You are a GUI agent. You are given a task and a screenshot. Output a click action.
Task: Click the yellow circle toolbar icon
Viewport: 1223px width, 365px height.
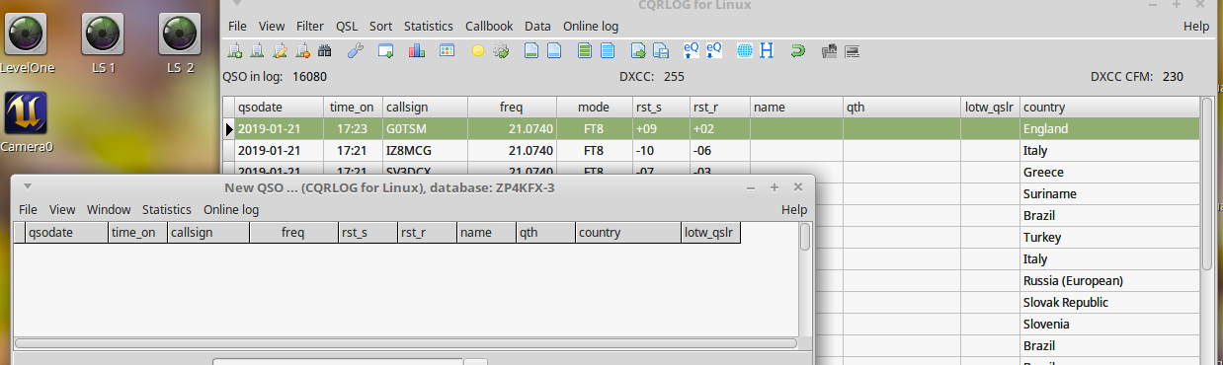coord(478,50)
